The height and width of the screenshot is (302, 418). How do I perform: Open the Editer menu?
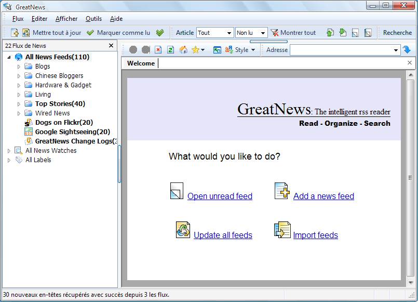39,19
